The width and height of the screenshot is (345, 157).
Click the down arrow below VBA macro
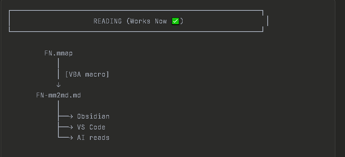click(58, 85)
